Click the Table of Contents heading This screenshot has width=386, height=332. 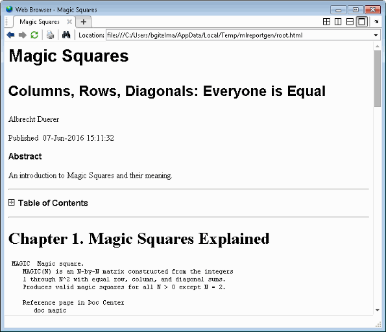53,203
